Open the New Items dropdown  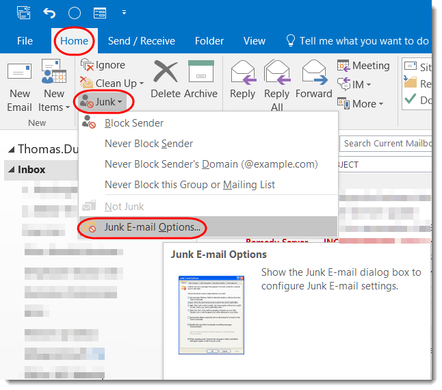pyautogui.click(x=54, y=86)
